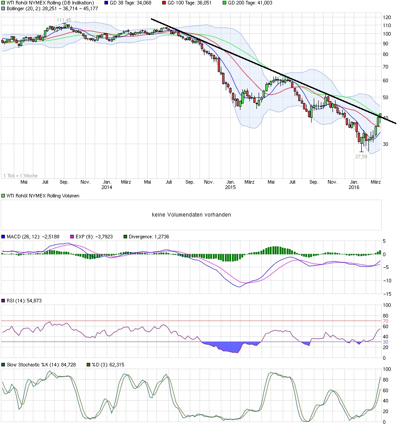400x426 pixels.
Task: Toggle the WTI Rohöl NYMEX Rolling Volumen series
Action: click(x=4, y=196)
